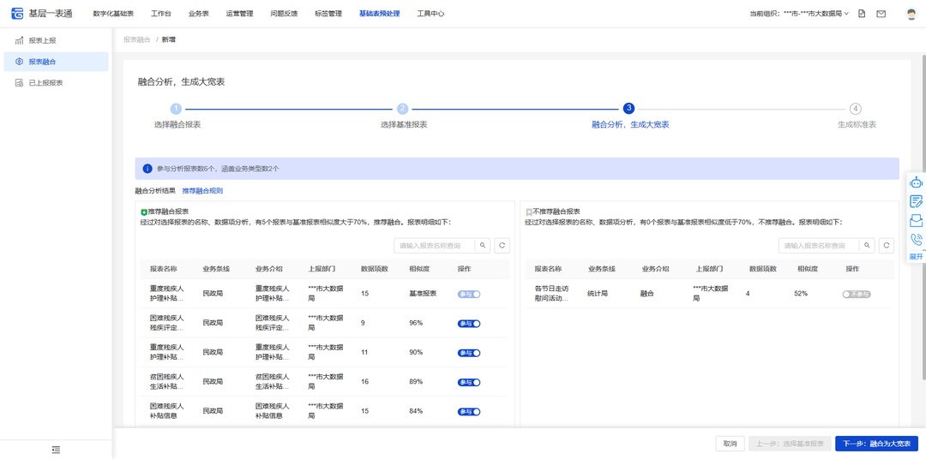926x459 pixels.
Task: Open the 当前组织 organization dropdown
Action: pos(799,14)
